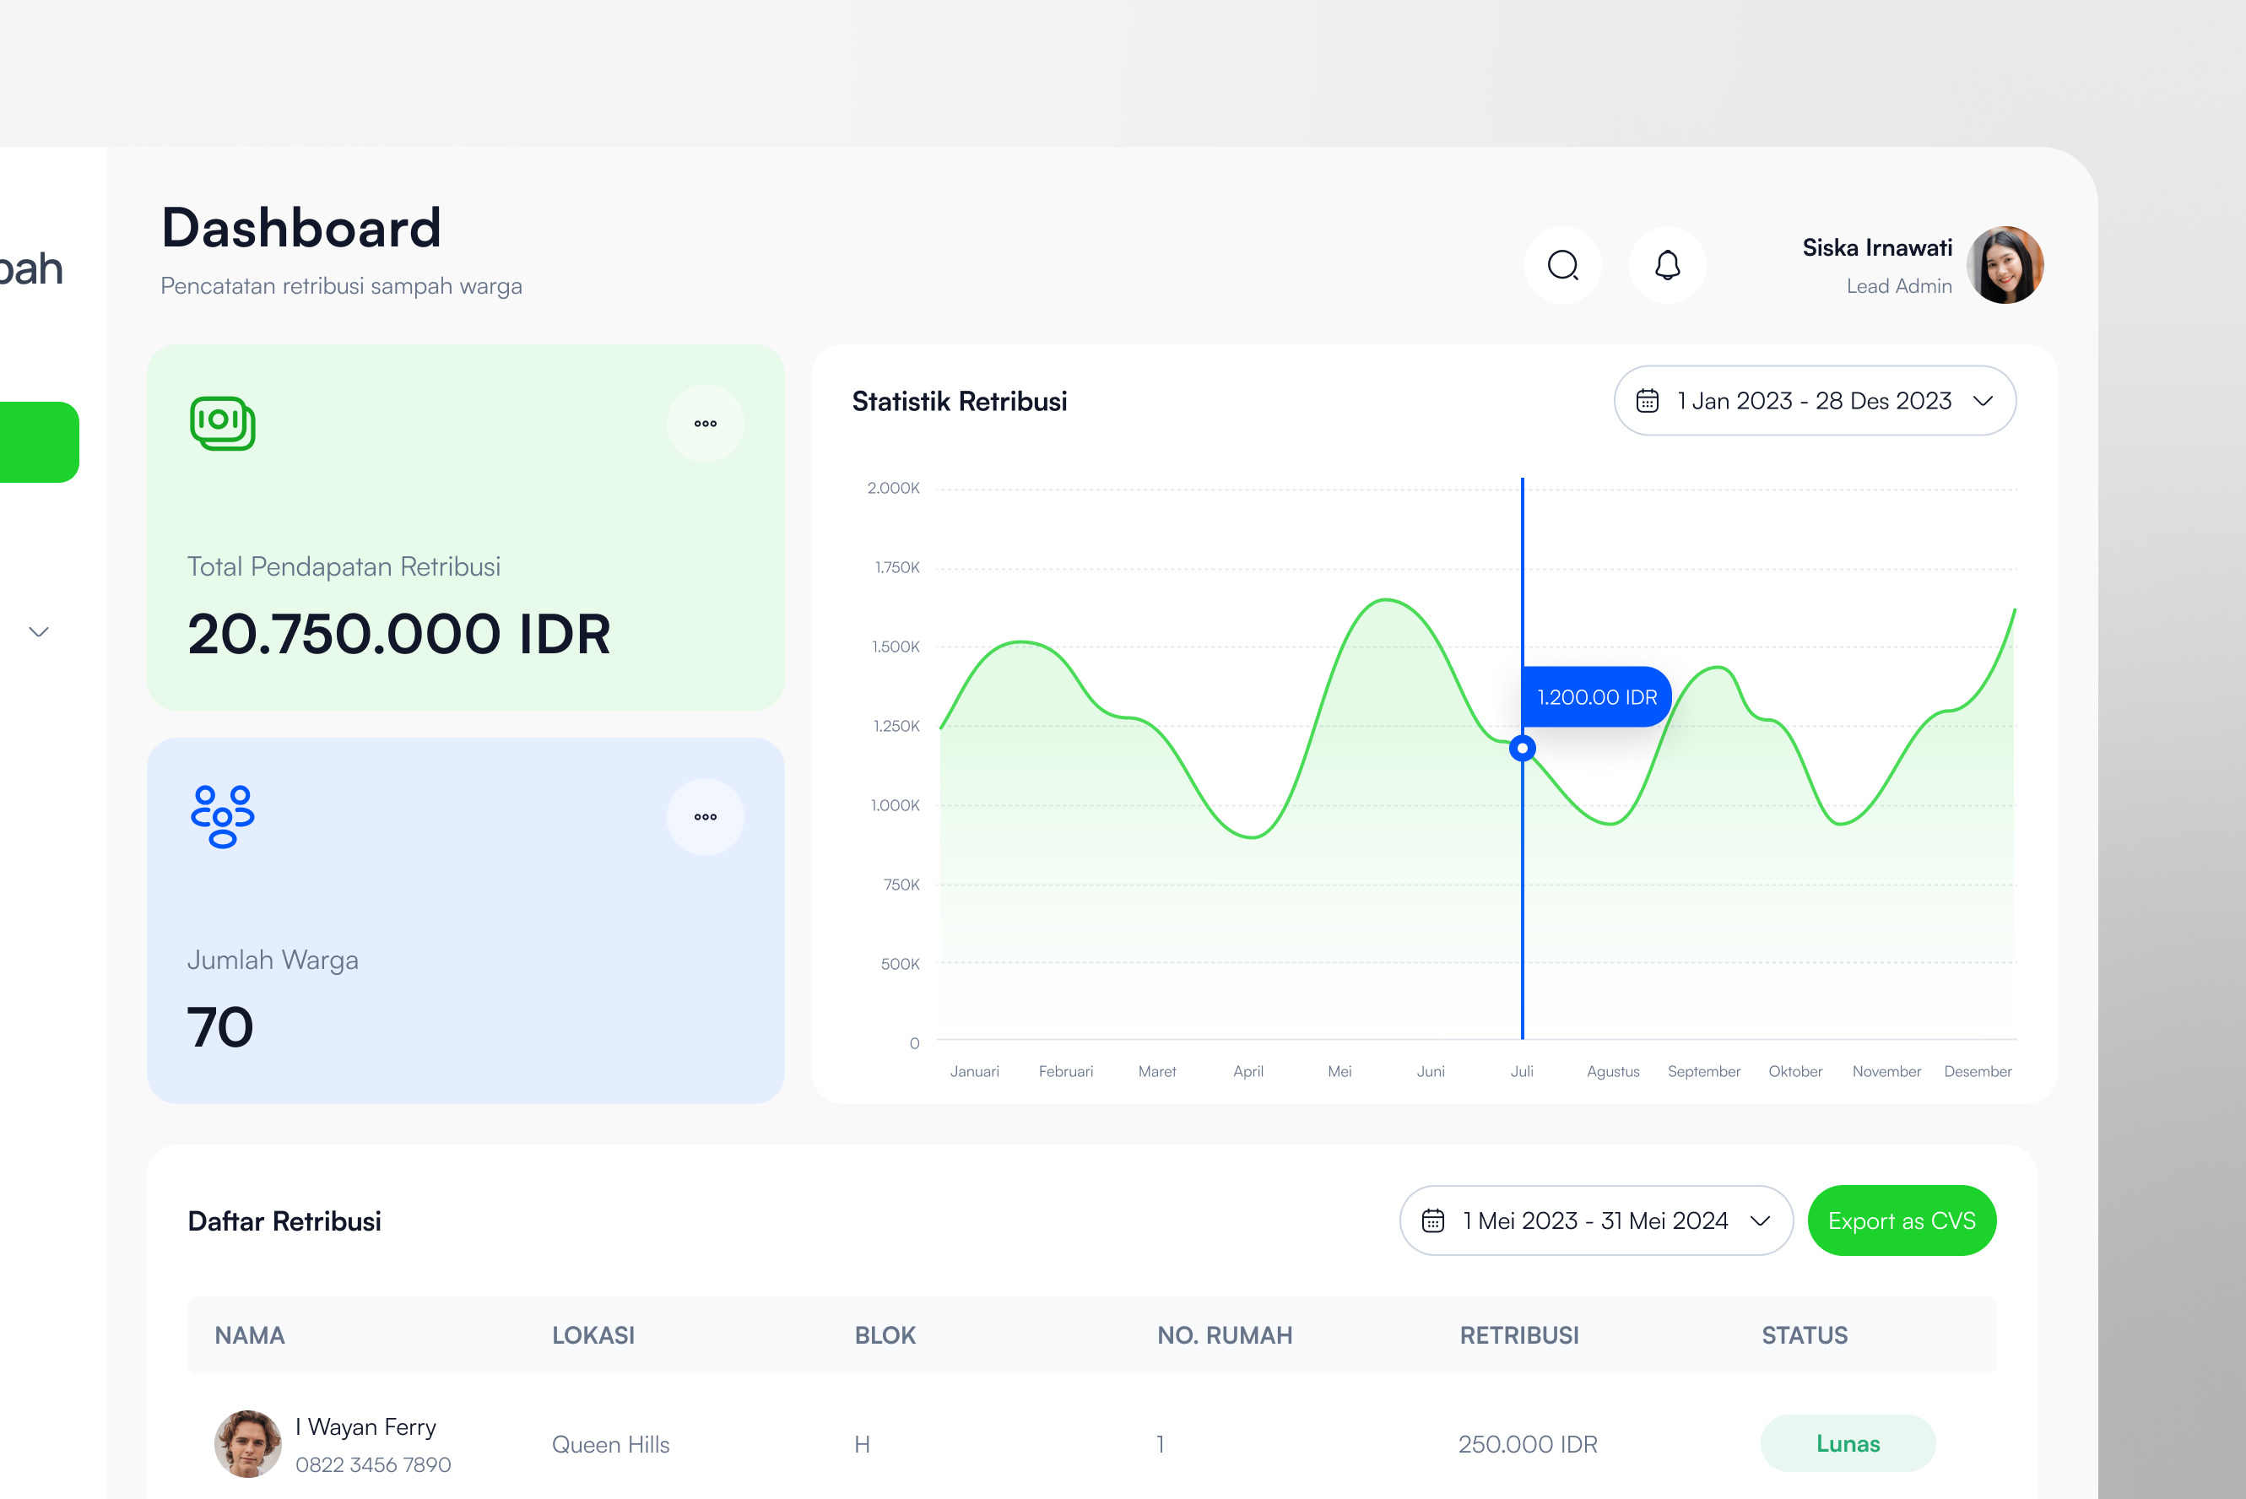Click the money icon on Total Pendapatan card
This screenshot has height=1499, width=2246.
[x=222, y=423]
